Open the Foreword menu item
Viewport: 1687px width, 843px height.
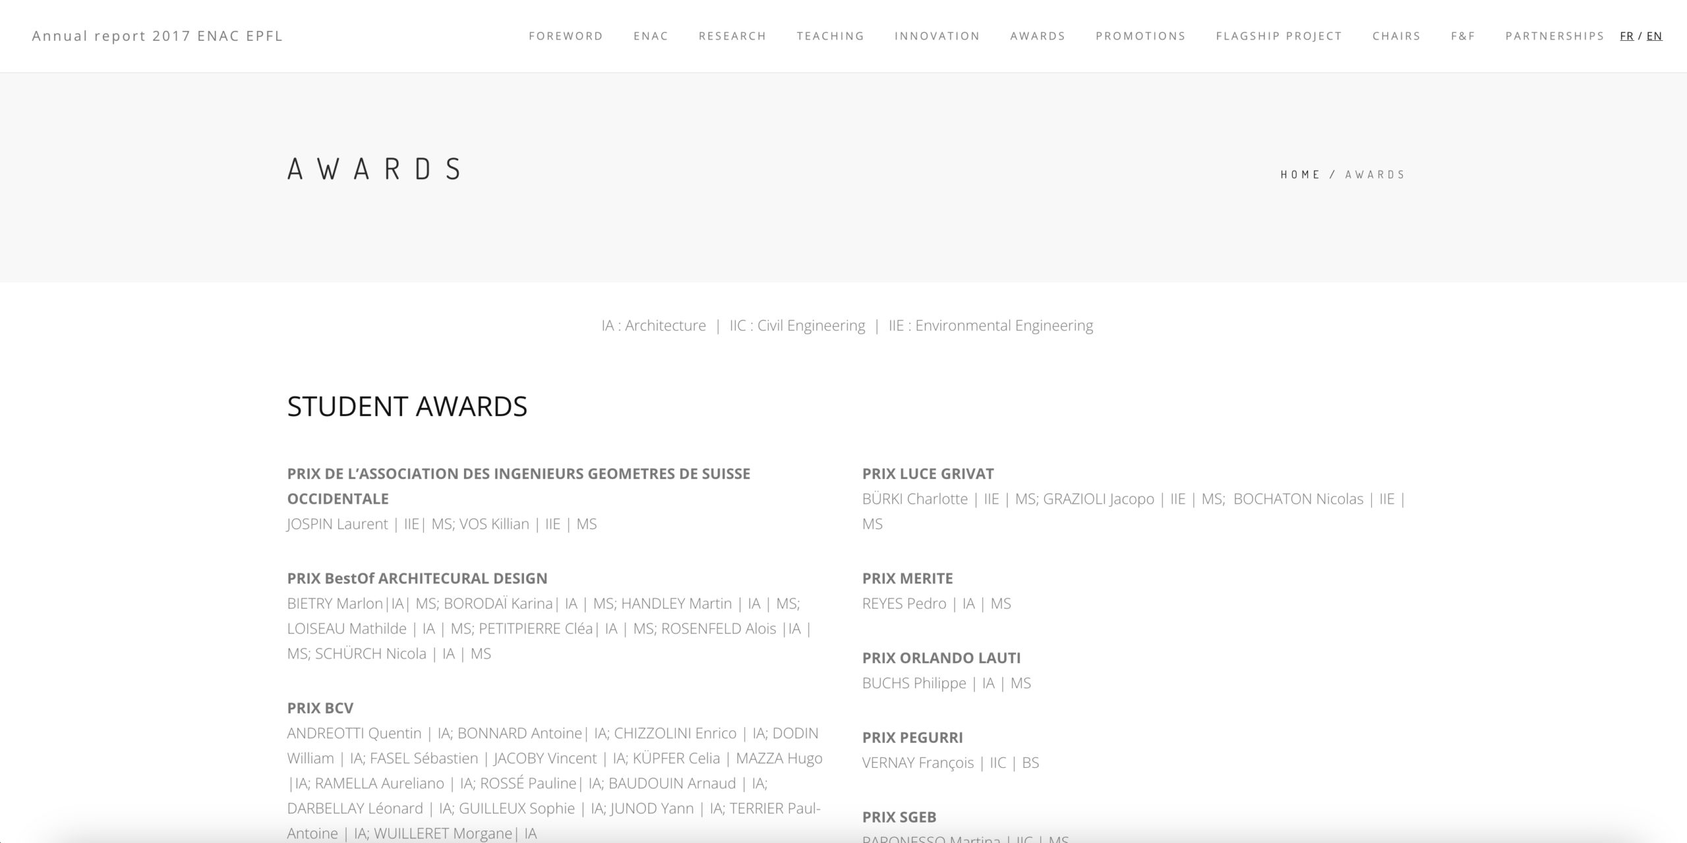[x=565, y=36]
